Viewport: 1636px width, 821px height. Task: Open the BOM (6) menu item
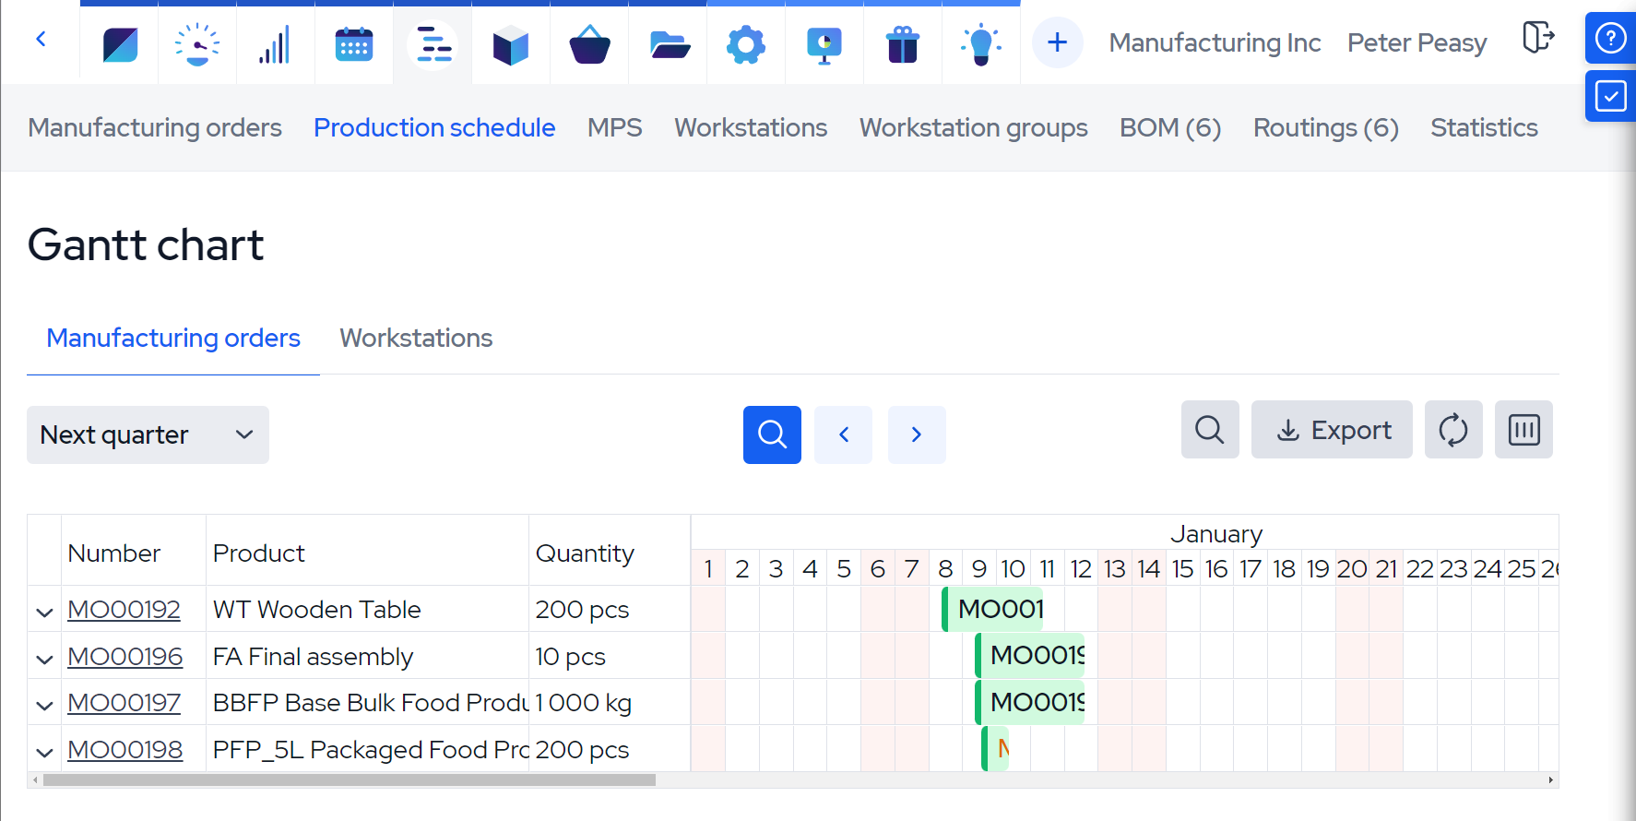pyautogui.click(x=1169, y=127)
